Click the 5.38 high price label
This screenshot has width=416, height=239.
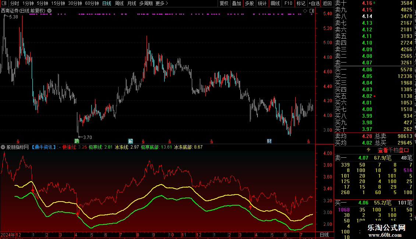[x=14, y=17]
